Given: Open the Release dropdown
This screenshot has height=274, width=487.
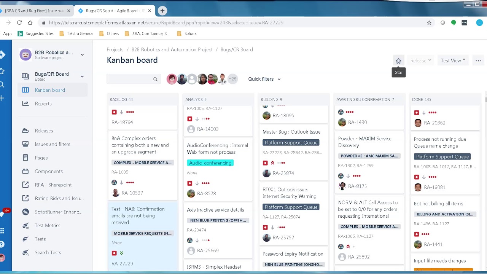Looking at the screenshot, I should point(421,61).
